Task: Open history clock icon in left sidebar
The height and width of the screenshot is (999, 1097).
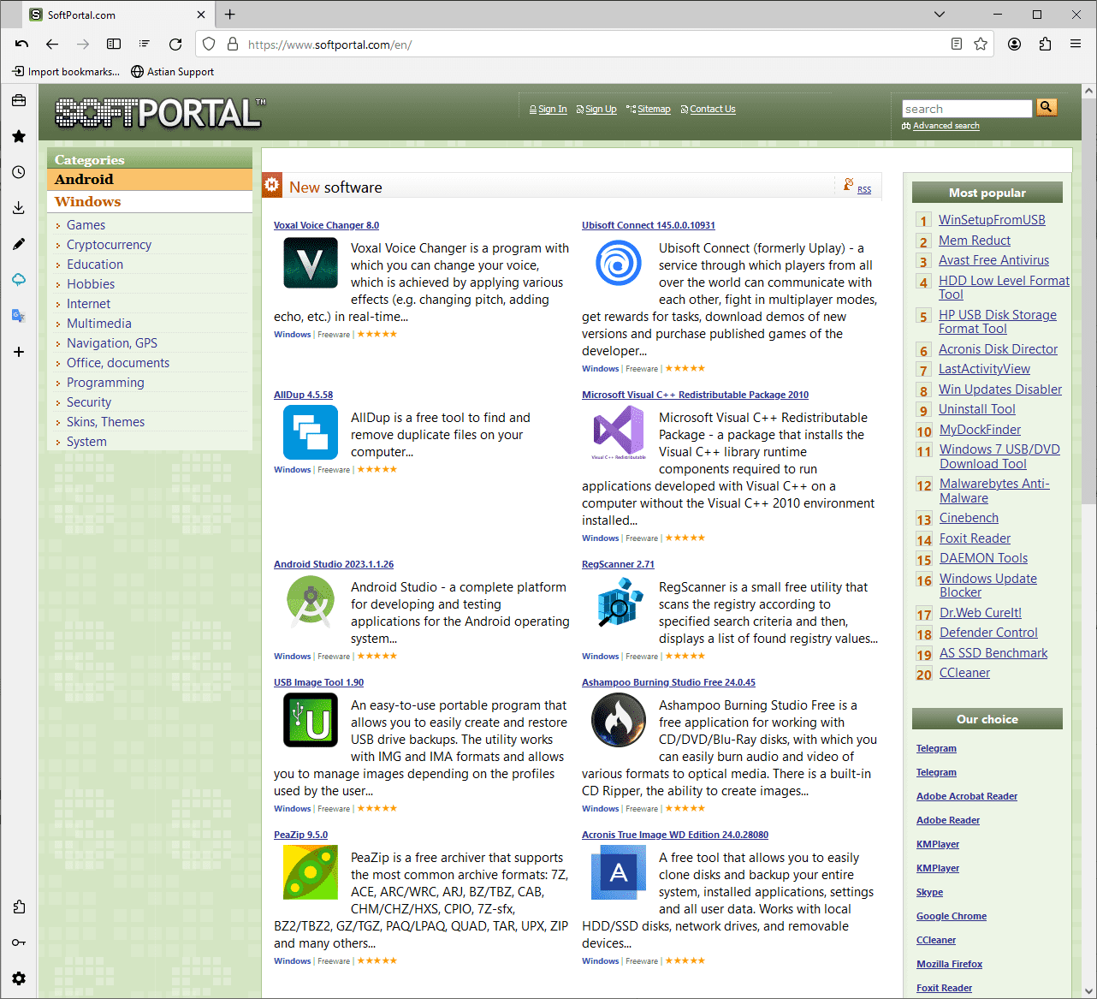Action: pos(19,172)
